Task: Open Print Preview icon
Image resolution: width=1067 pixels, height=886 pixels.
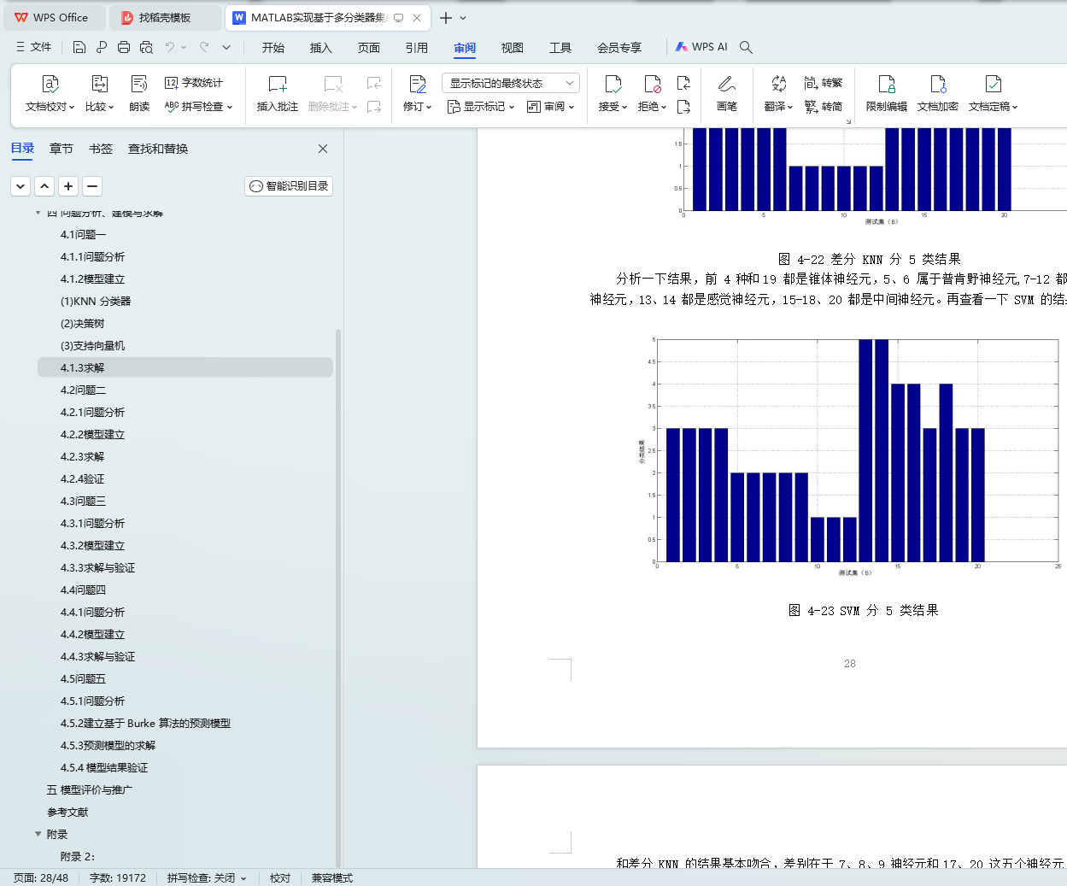Action: 146,47
